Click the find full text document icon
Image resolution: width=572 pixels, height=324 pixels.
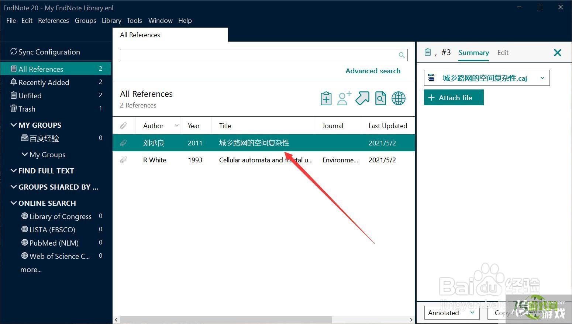pyautogui.click(x=380, y=98)
